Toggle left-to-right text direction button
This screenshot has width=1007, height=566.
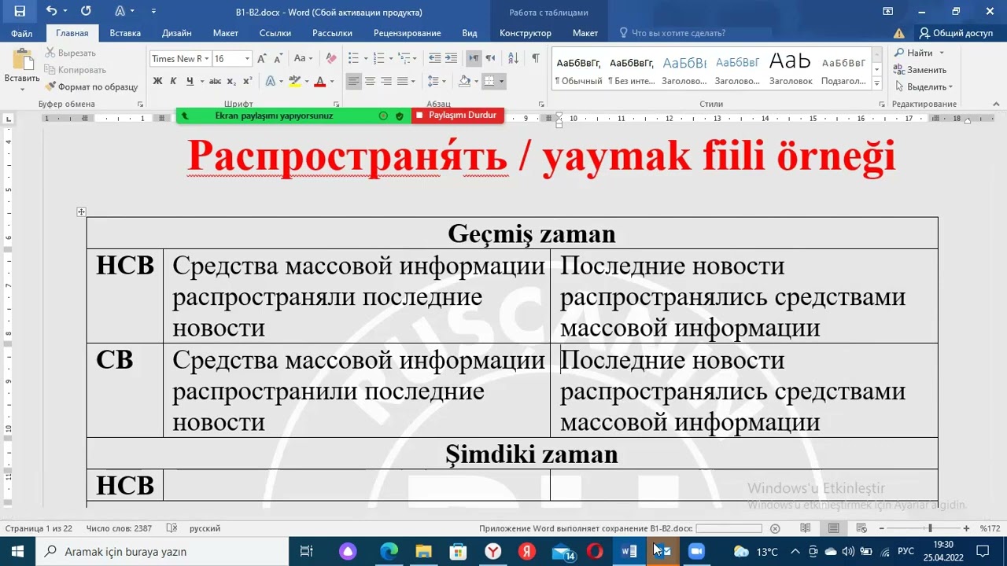(x=474, y=59)
